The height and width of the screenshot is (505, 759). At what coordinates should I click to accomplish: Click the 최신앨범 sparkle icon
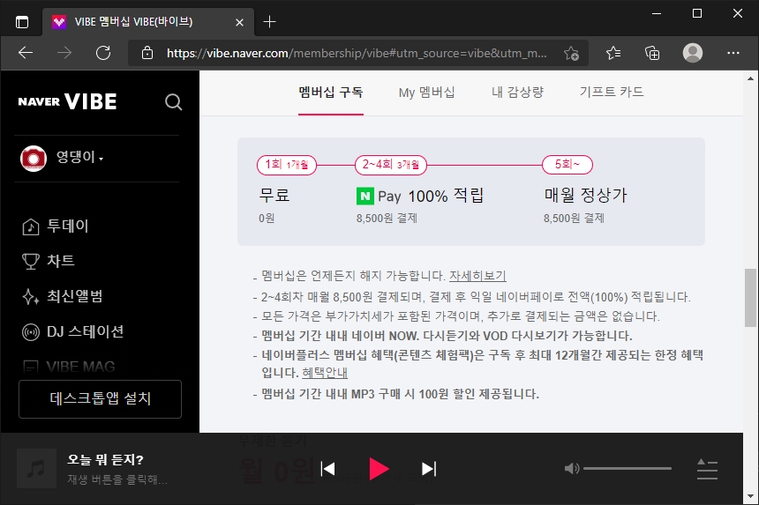point(31,297)
